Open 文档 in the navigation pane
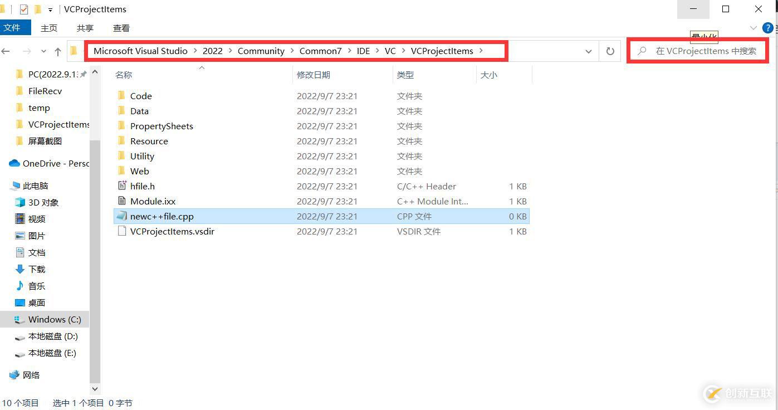Image resolution: width=778 pixels, height=410 pixels. [37, 252]
